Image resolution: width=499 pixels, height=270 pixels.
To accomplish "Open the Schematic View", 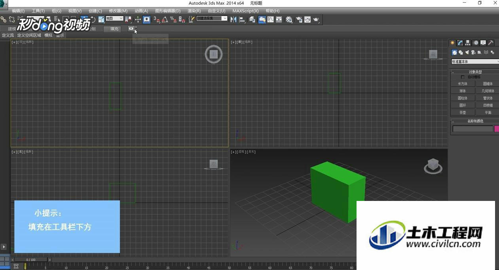I will (279, 19).
